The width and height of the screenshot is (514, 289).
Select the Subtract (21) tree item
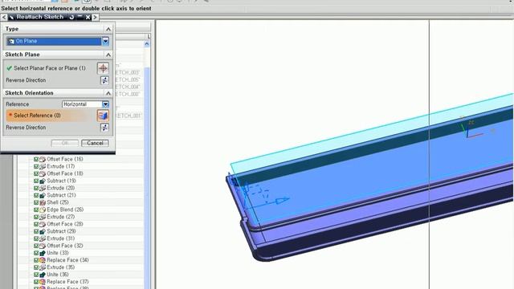click(61, 195)
